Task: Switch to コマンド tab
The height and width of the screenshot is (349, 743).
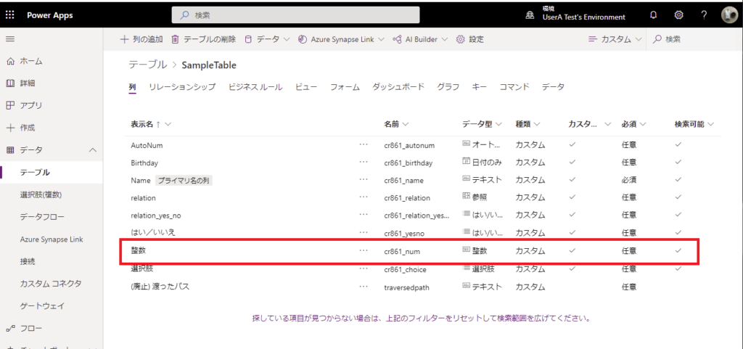Action: click(x=514, y=87)
